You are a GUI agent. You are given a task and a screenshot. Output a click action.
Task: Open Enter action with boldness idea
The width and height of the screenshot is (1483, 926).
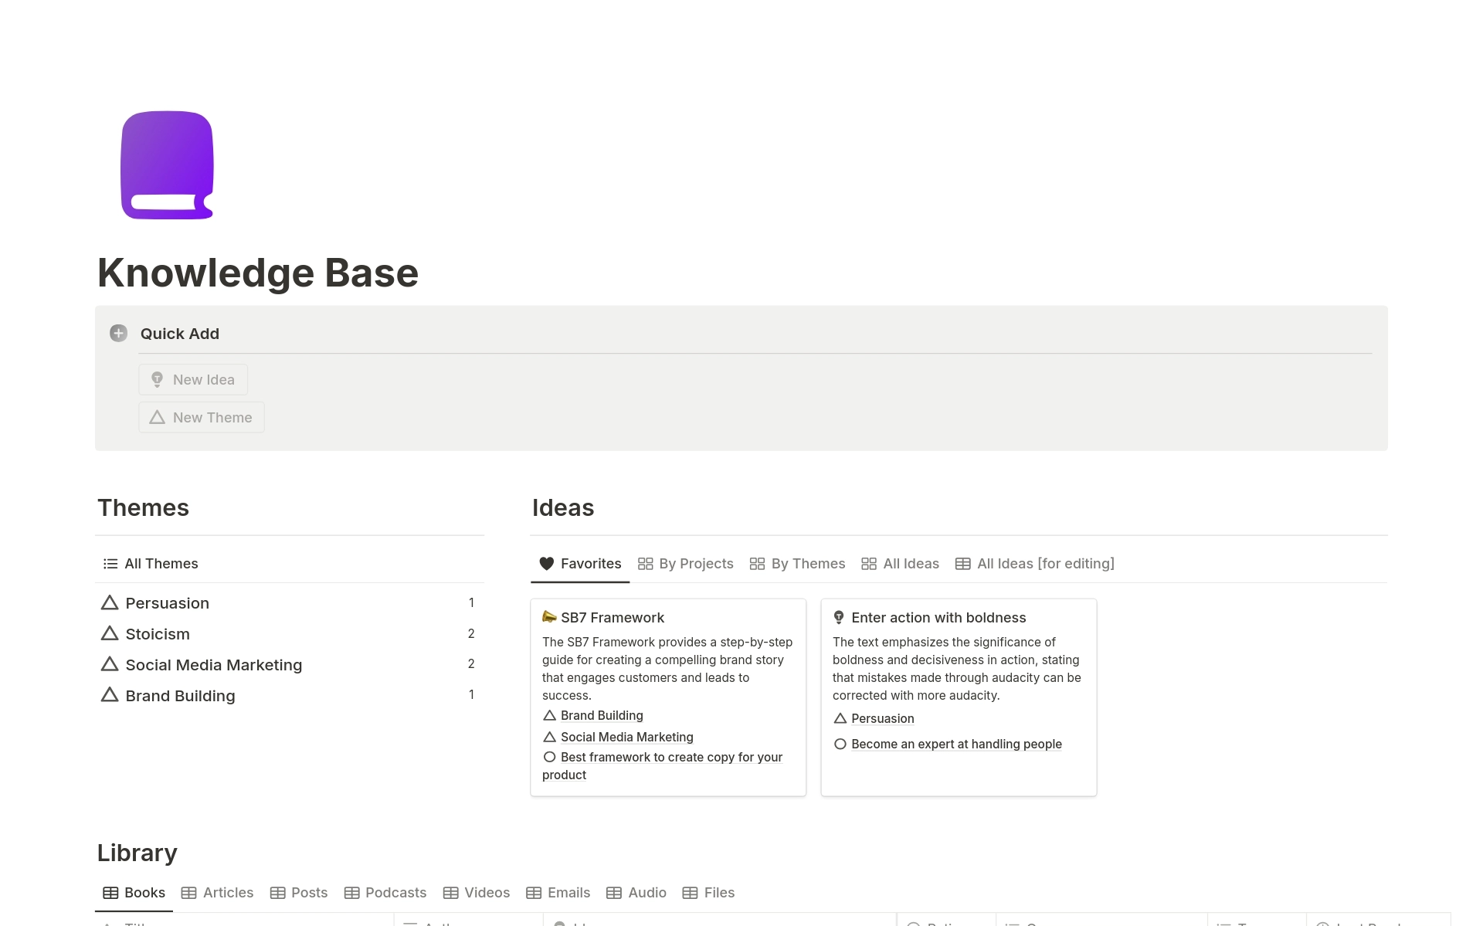tap(938, 616)
